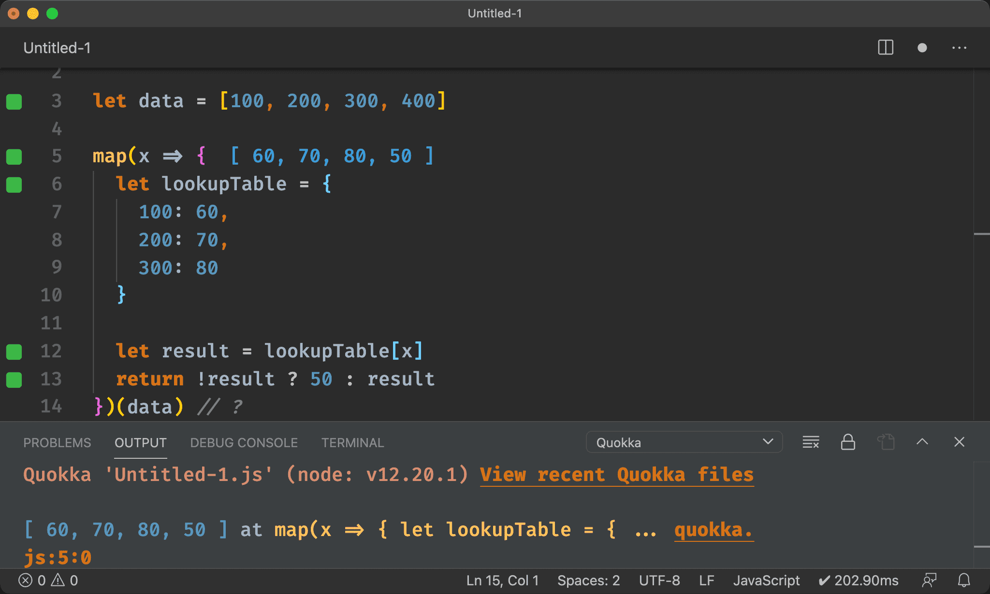
Task: Switch to the TERMINAL tab
Action: pyautogui.click(x=352, y=442)
